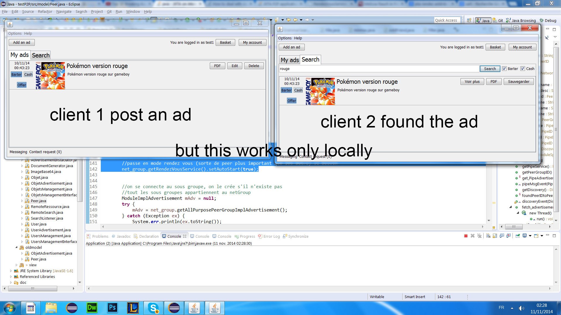Switch to the Git perspective
Viewport: 561px width, 315px height.
[498, 20]
